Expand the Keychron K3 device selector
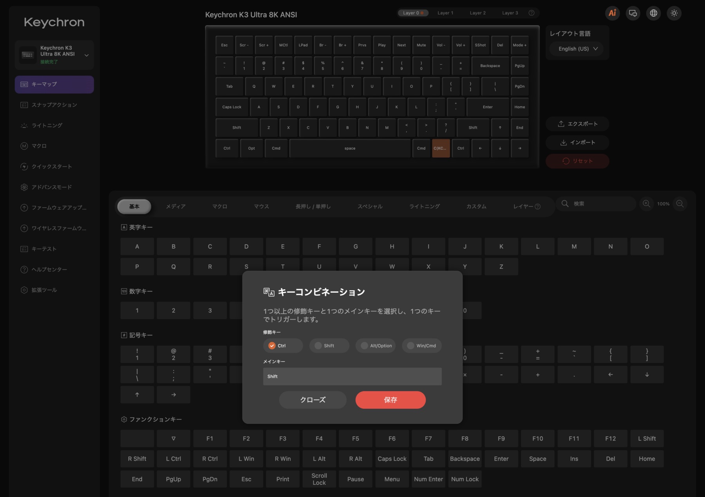 [x=54, y=55]
